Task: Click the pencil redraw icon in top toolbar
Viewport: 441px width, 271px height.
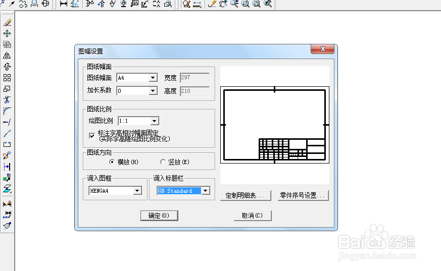Action: tap(212, 4)
